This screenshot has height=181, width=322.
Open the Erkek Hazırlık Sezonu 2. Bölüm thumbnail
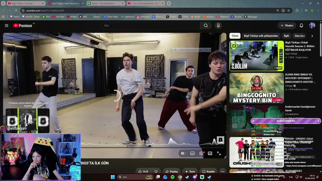[x=257, y=56]
